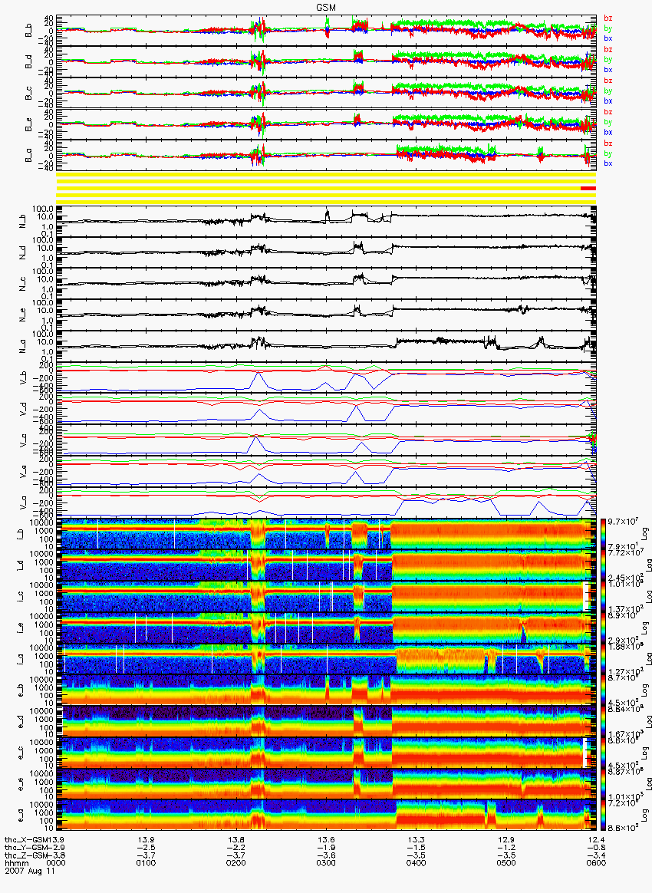The height and width of the screenshot is (893, 652).
Task: Click the 0200 time tick label
Action: 236,863
